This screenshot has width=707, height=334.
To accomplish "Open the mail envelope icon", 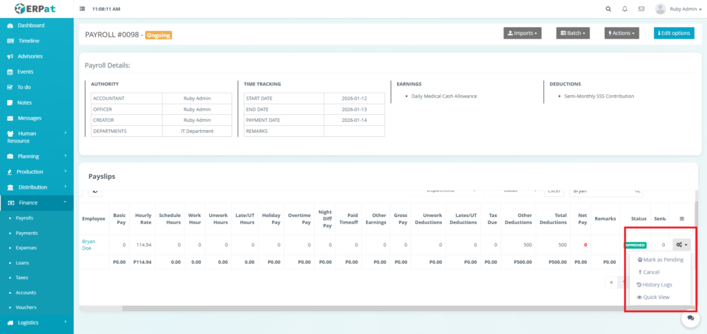I will (641, 9).
